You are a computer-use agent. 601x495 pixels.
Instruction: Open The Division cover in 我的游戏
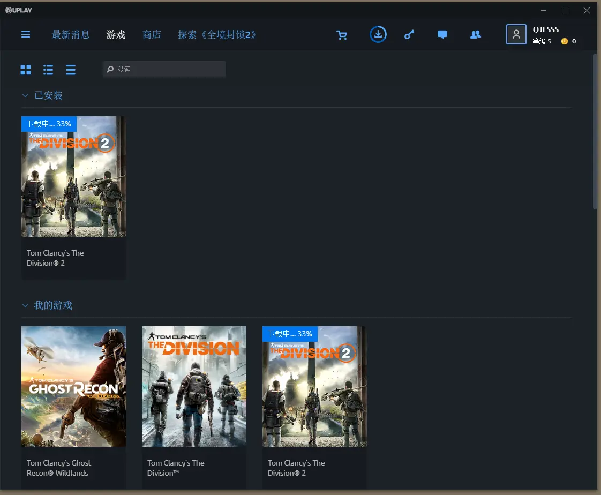194,386
